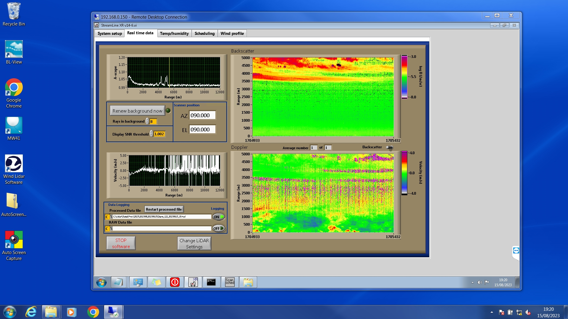The width and height of the screenshot is (568, 319).
Task: Toggle RAW data logging OFF switch
Action: click(x=219, y=228)
